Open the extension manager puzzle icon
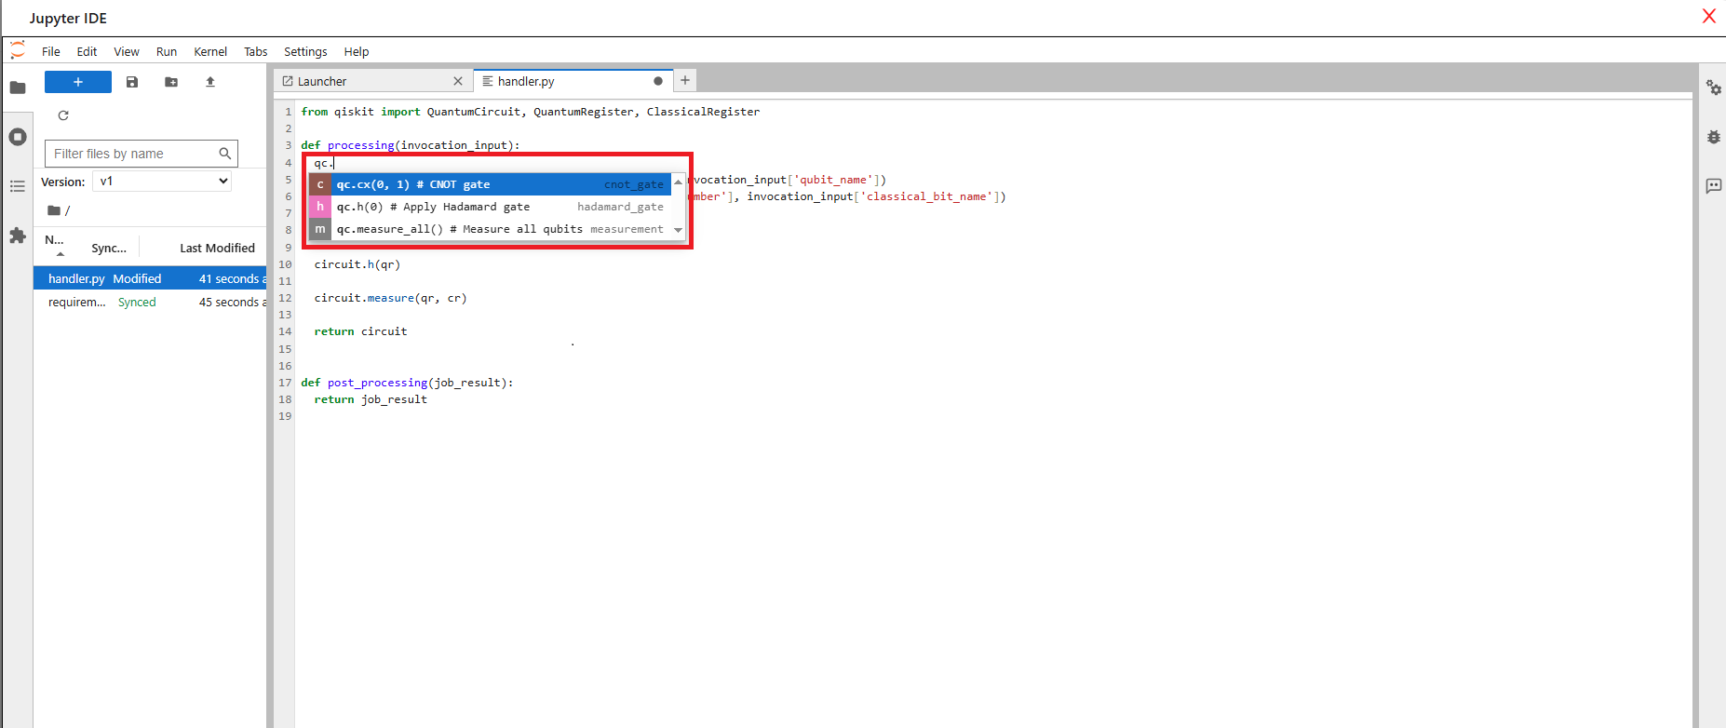Image resolution: width=1726 pixels, height=728 pixels. tap(18, 236)
